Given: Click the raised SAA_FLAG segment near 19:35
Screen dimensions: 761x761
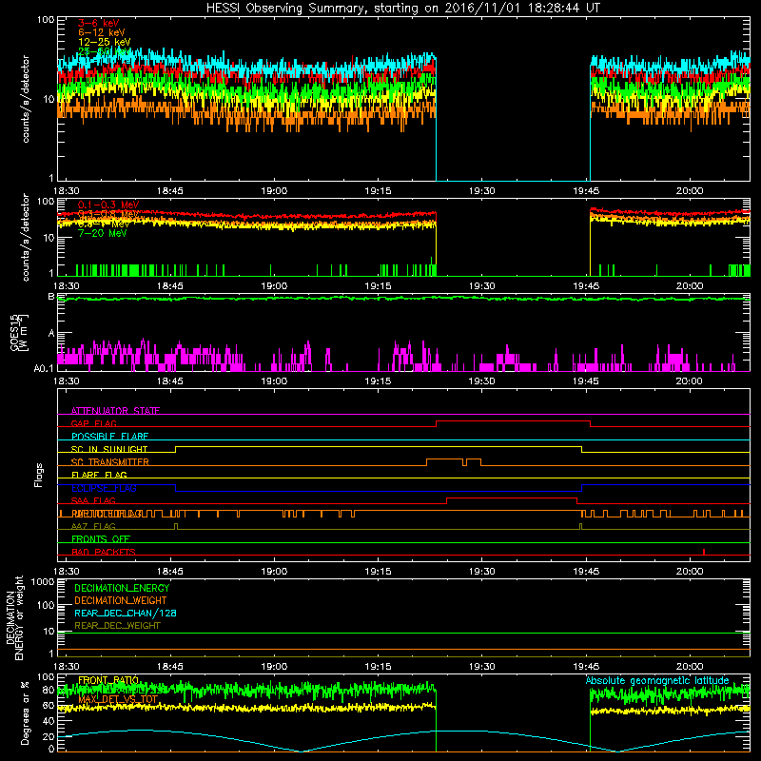Looking at the screenshot, I should tap(512, 498).
